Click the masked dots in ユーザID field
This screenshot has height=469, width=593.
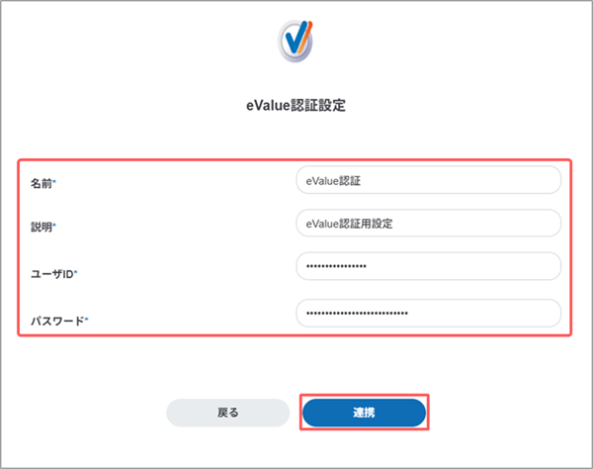click(336, 266)
